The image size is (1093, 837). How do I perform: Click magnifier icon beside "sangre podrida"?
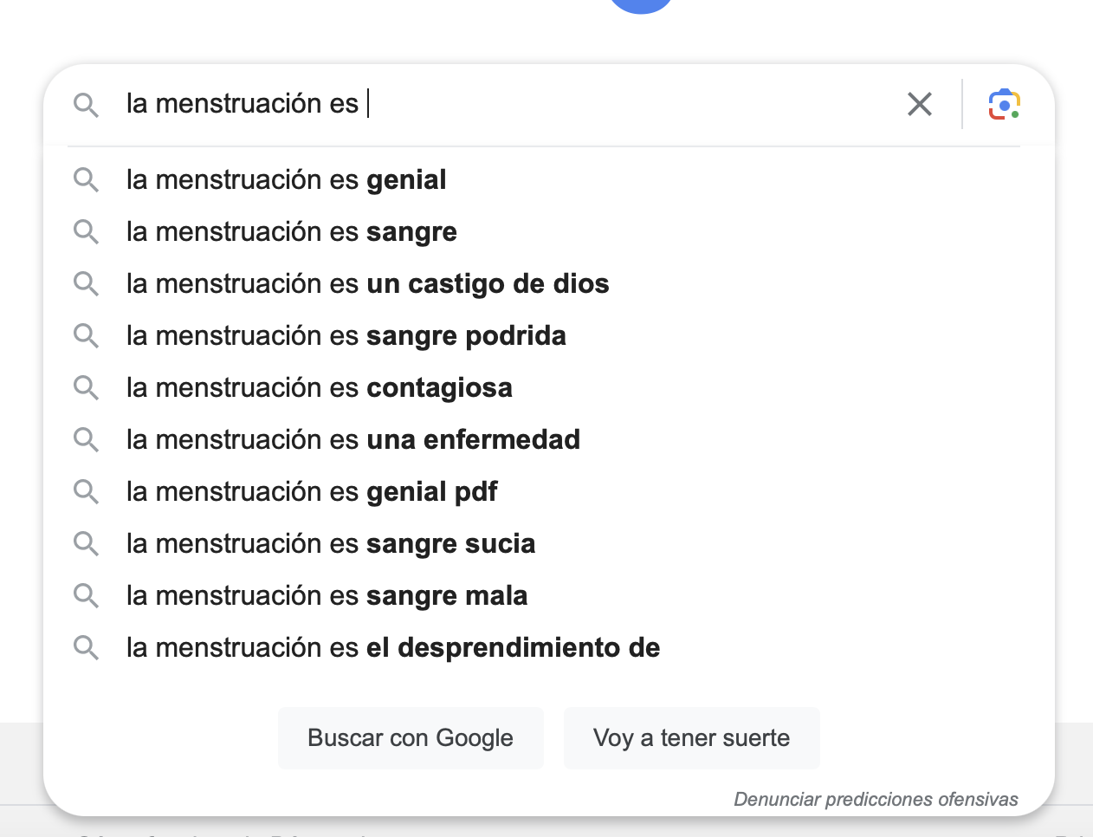click(x=86, y=335)
